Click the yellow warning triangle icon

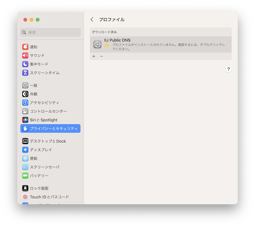coord(107,45)
